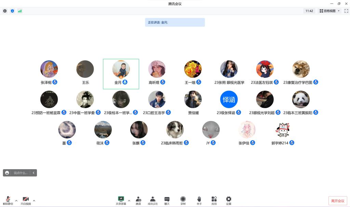Select 23临本三班黄振阳's panda avatar
Image resolution: width=350 pixels, height=207 pixels.
pos(301,99)
